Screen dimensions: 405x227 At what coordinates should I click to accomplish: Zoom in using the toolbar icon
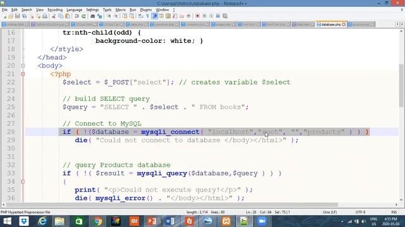click(x=109, y=16)
